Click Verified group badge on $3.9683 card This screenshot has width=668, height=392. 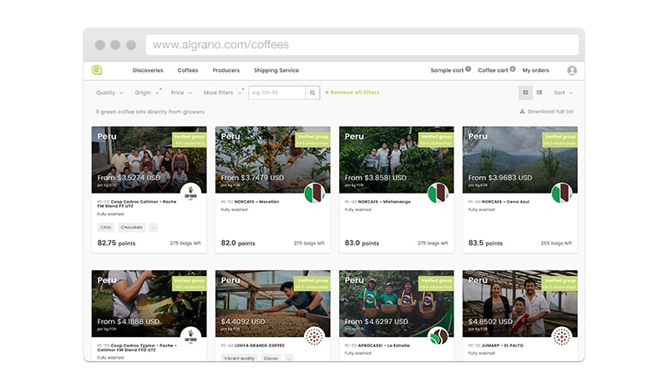[x=560, y=139]
